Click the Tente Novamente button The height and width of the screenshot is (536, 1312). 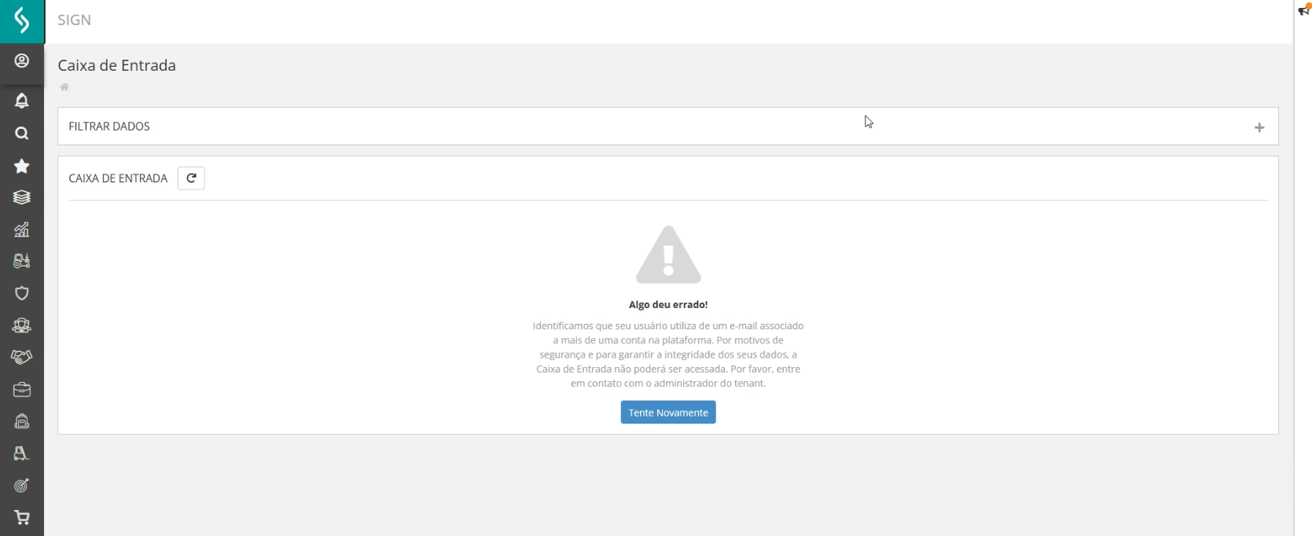click(x=668, y=413)
